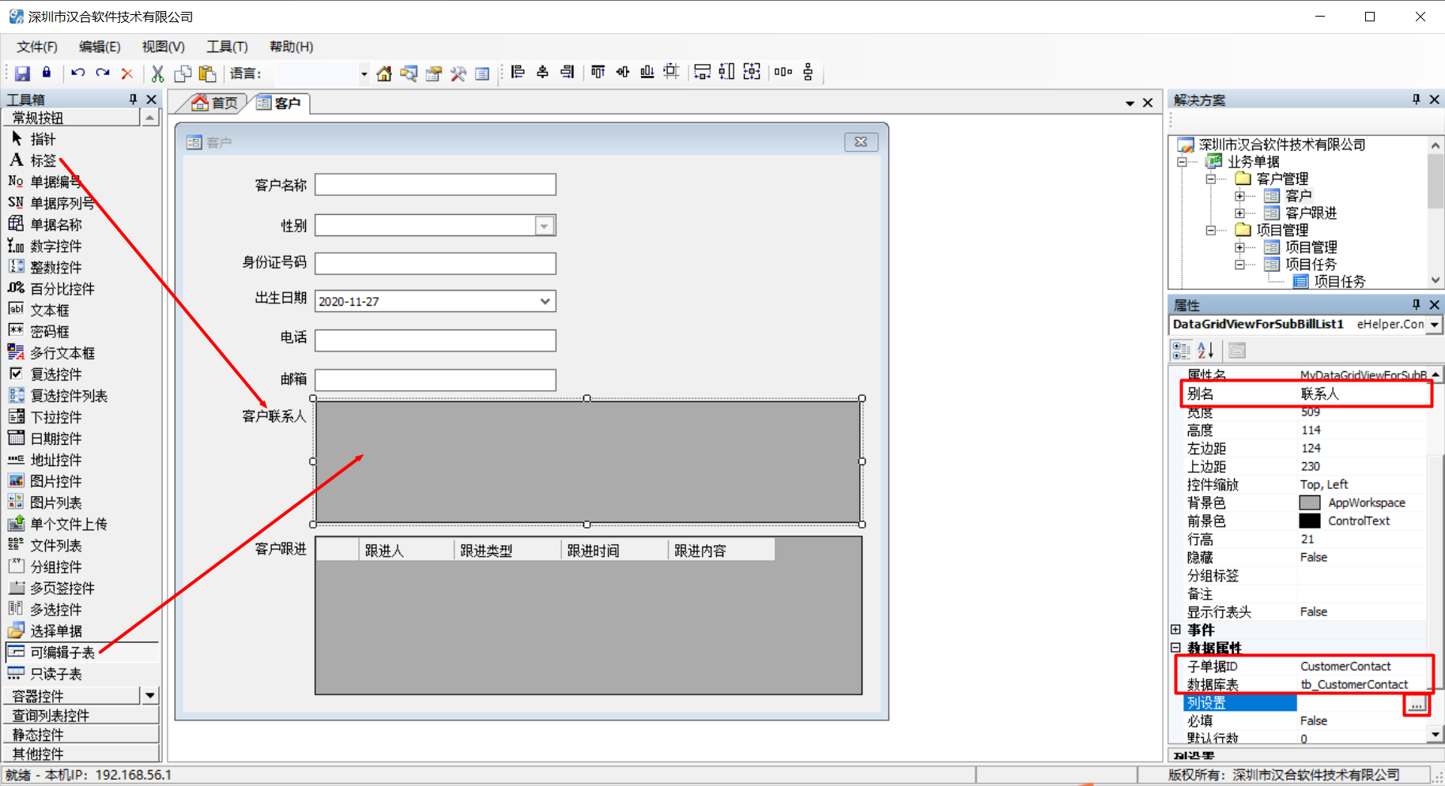Viewport: 1445px width, 786px height.
Task: Click the 列设置 ellipsis button
Action: click(1417, 704)
